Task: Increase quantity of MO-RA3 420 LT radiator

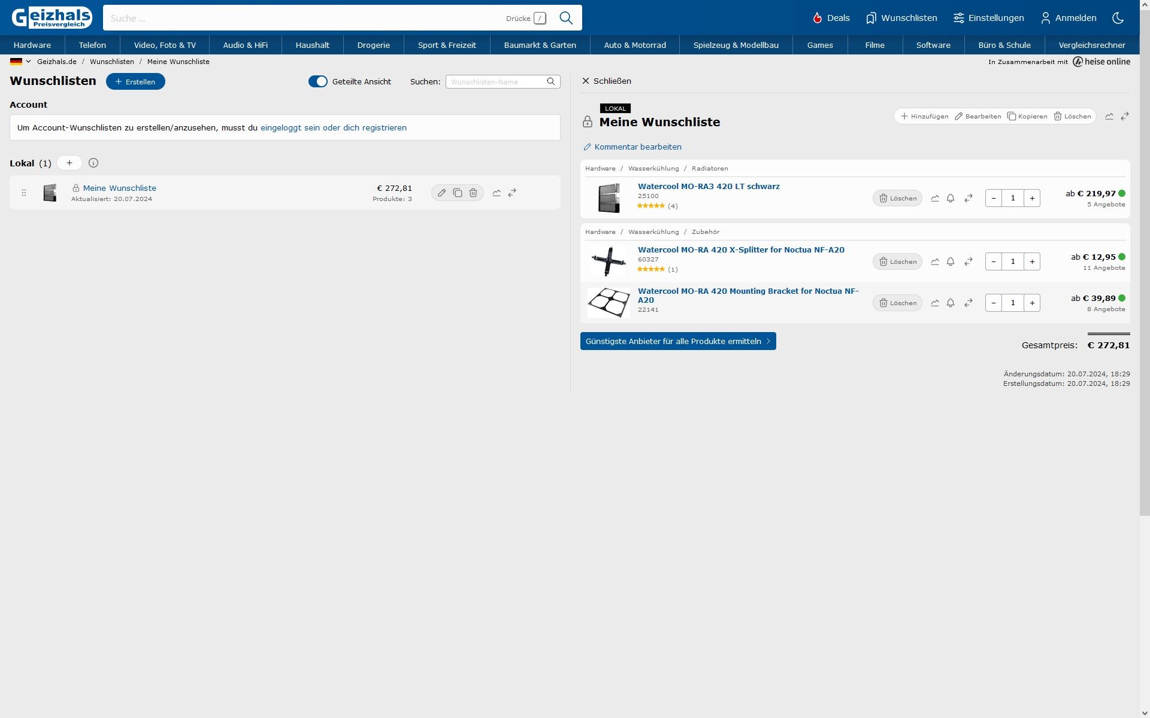Action: pos(1032,198)
